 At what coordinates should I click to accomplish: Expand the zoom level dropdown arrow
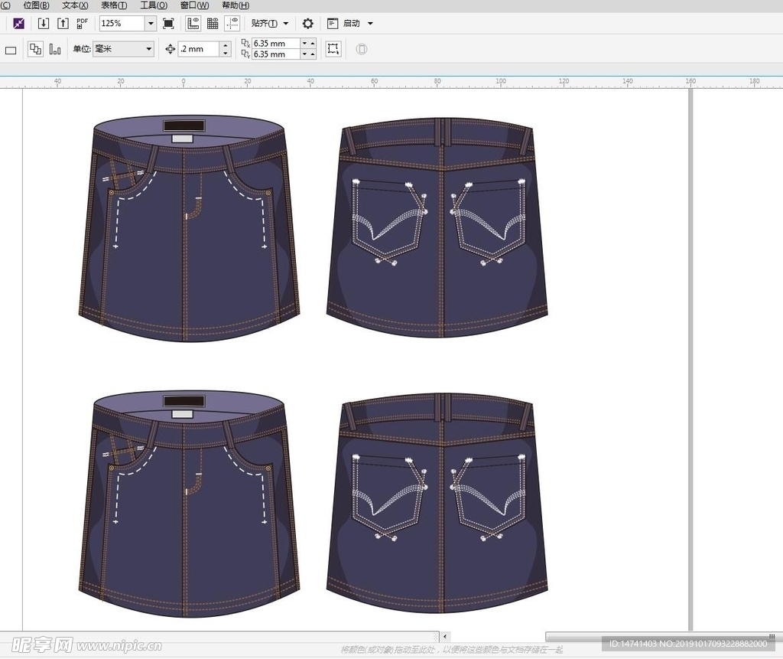[151, 24]
